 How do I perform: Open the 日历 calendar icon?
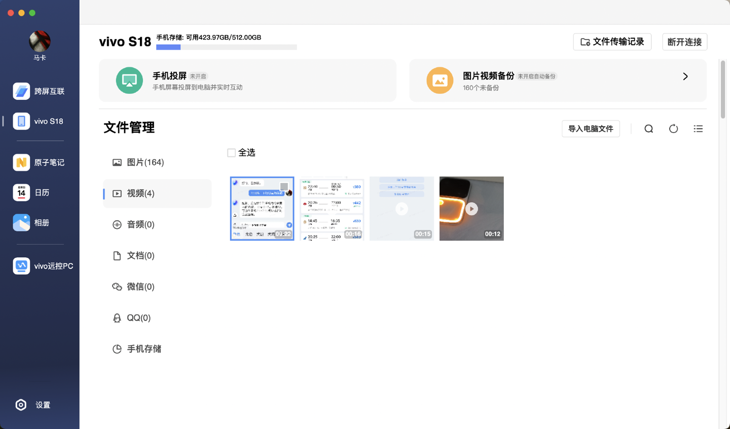coord(21,192)
